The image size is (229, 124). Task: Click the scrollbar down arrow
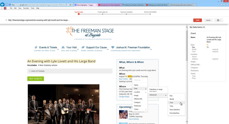click(187, 121)
